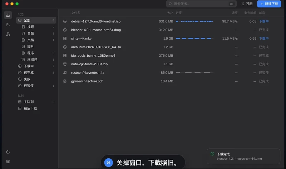Show 已暂停 tasks in sidebar
The width and height of the screenshot is (286, 169).
click(x=36, y=86)
